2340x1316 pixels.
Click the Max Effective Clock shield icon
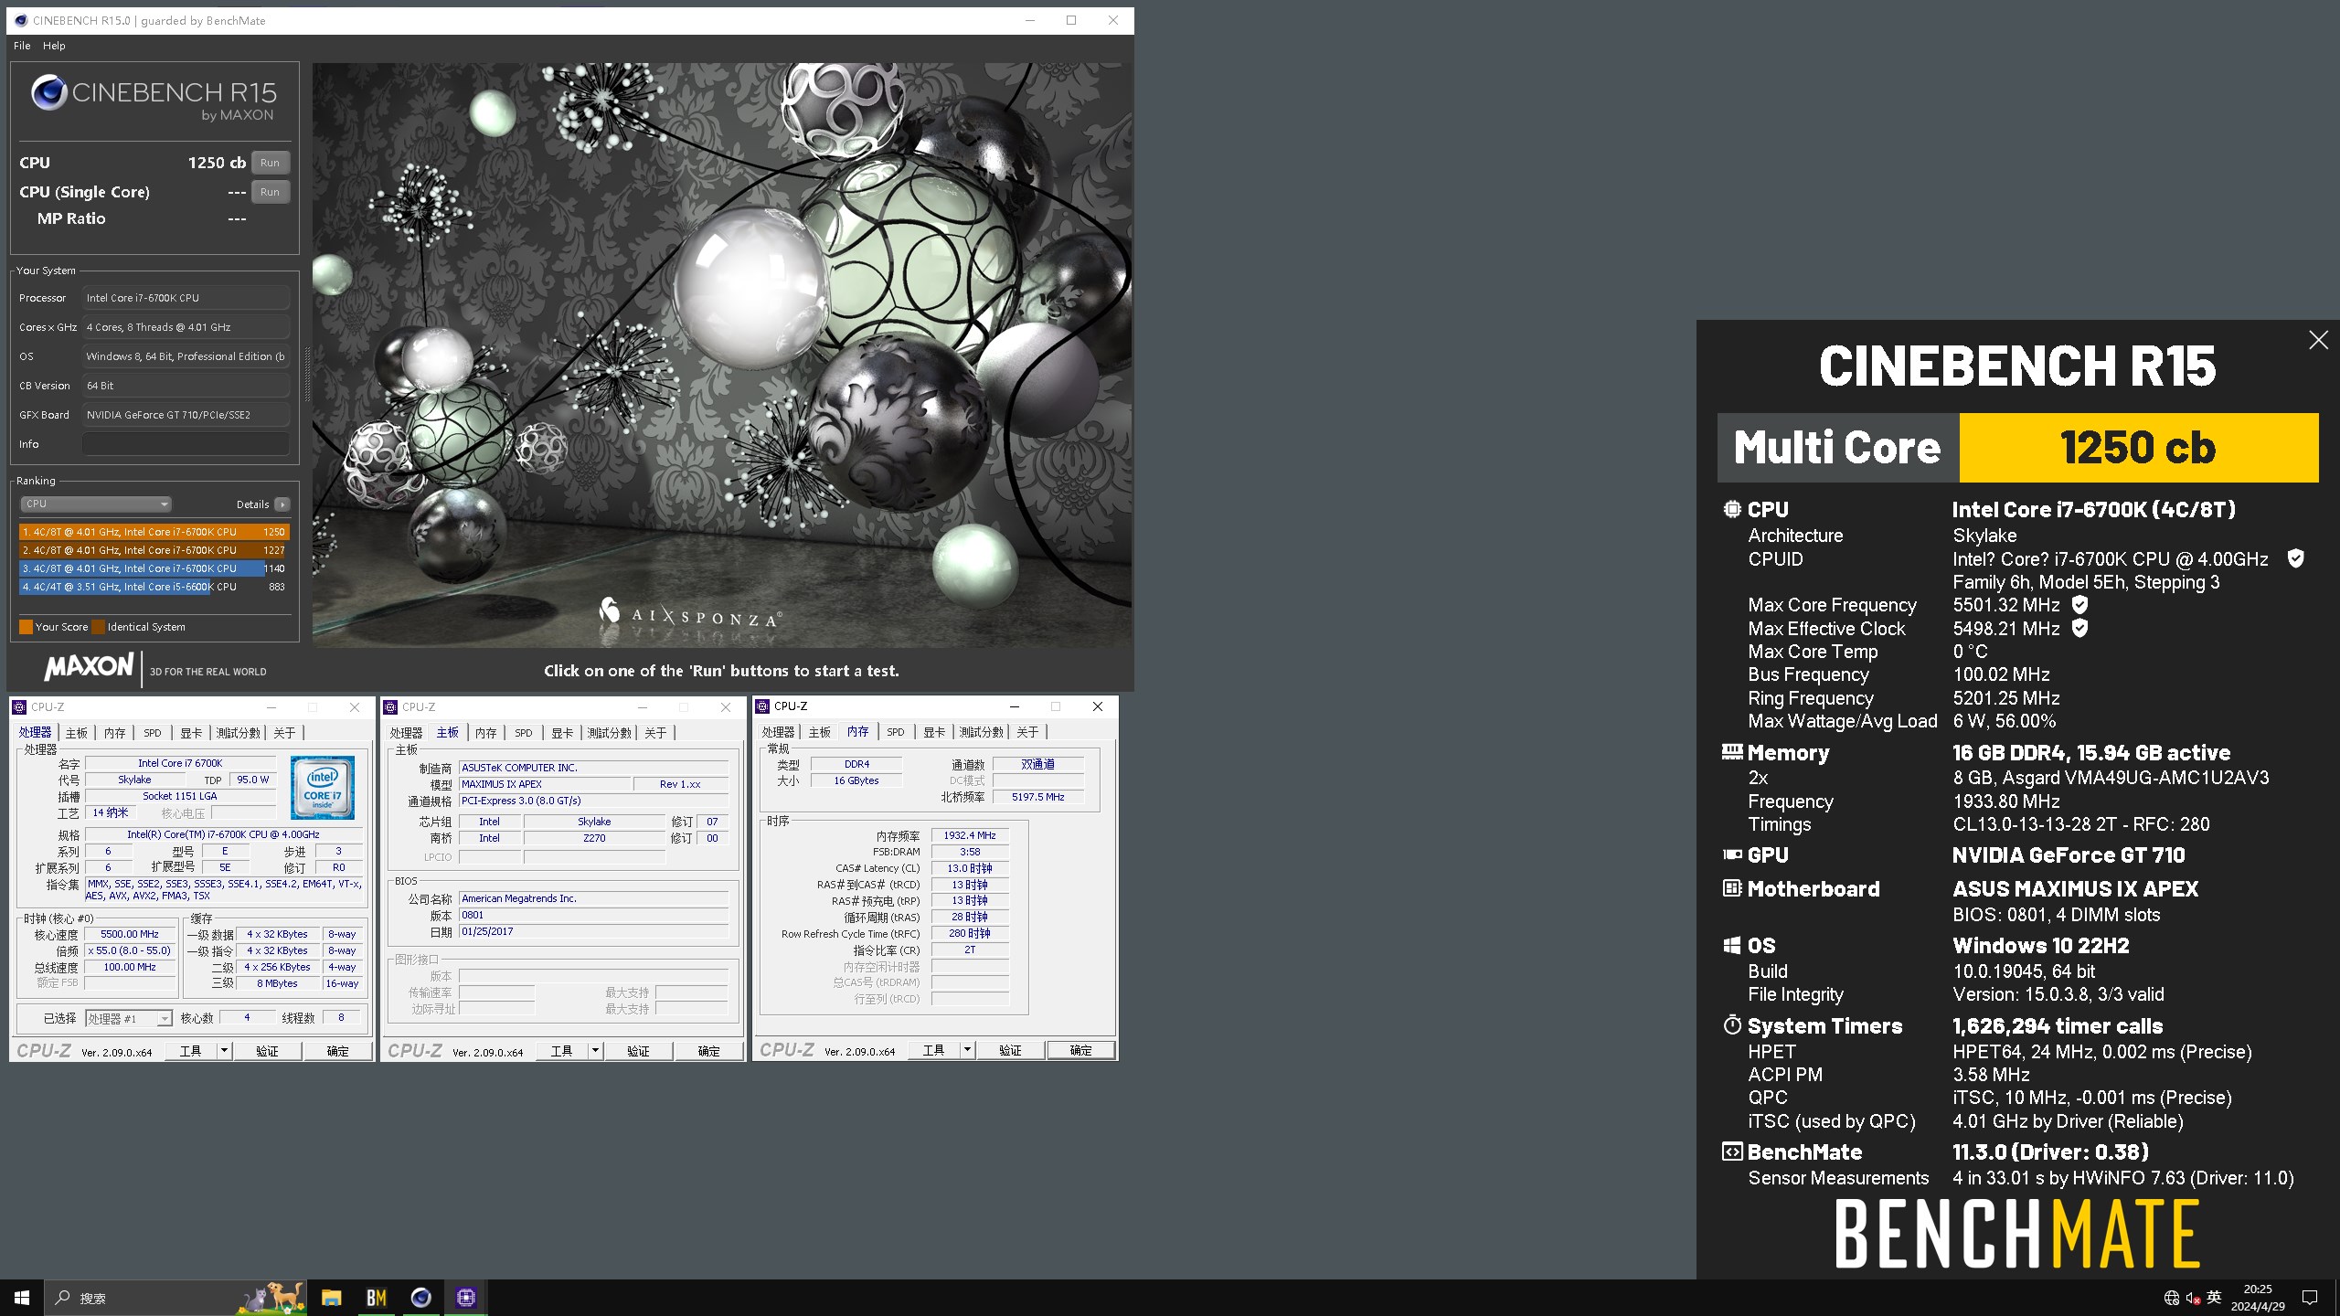(x=2079, y=628)
